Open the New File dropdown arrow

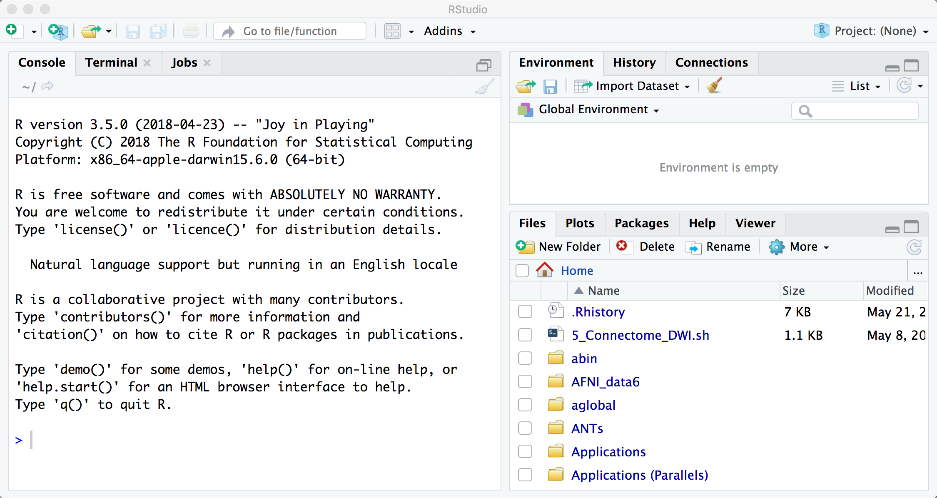(x=34, y=32)
